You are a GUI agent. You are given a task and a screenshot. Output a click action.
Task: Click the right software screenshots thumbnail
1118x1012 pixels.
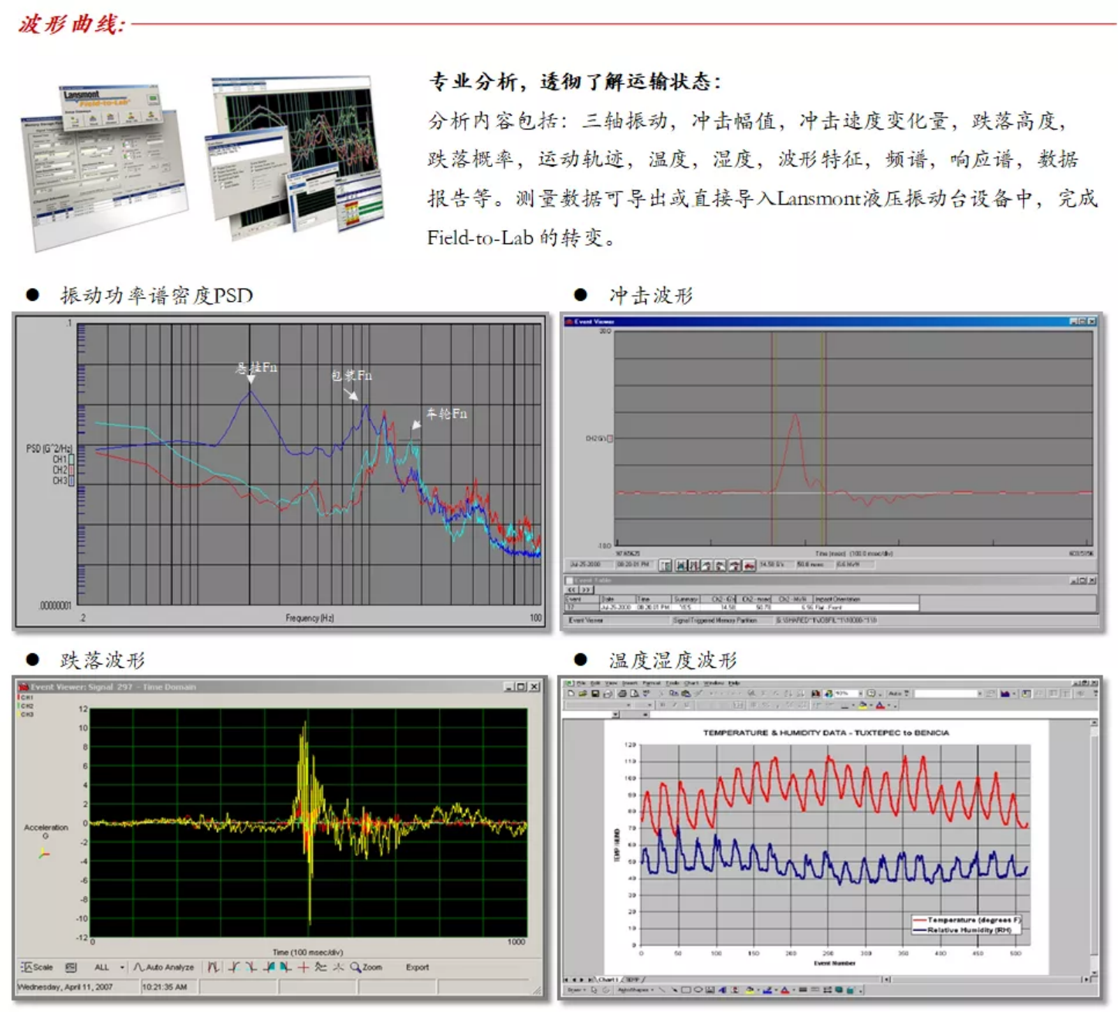tap(296, 158)
